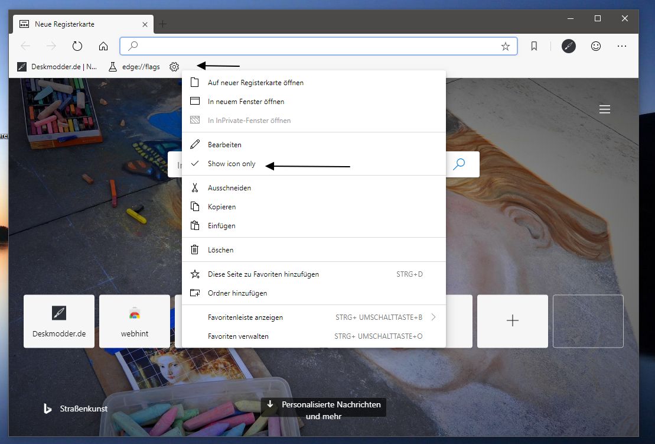The image size is (655, 444).
Task: Expand 'Favoritenleiste anzeigen' submenu arrow
Action: (434, 317)
